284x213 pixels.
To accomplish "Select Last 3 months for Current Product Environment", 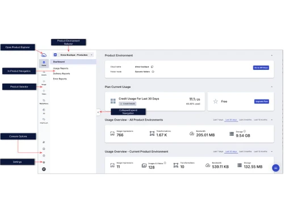I will click(x=245, y=152).
